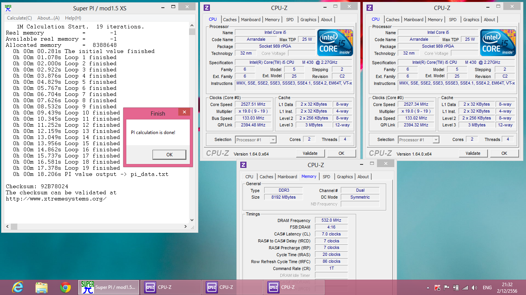
Task: Click the 'PI calculation is done!' message
Action: [x=153, y=133]
